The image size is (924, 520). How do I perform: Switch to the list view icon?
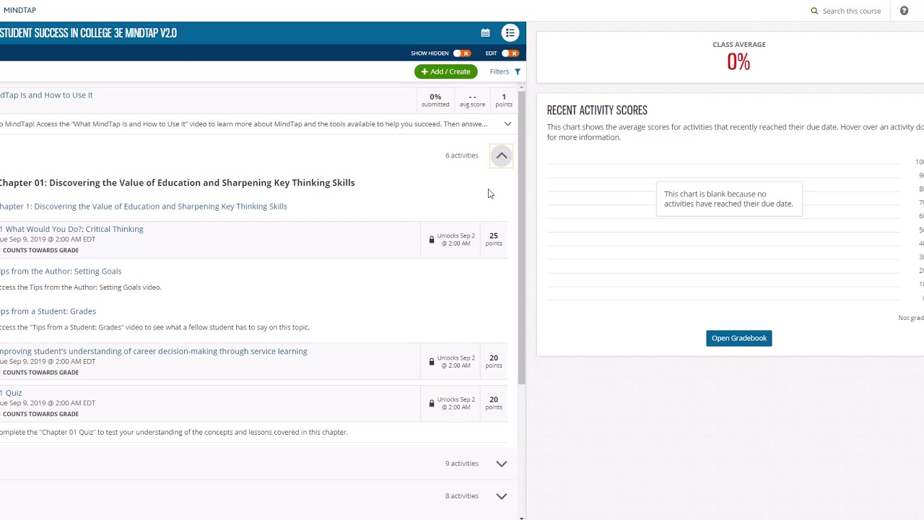tap(510, 32)
